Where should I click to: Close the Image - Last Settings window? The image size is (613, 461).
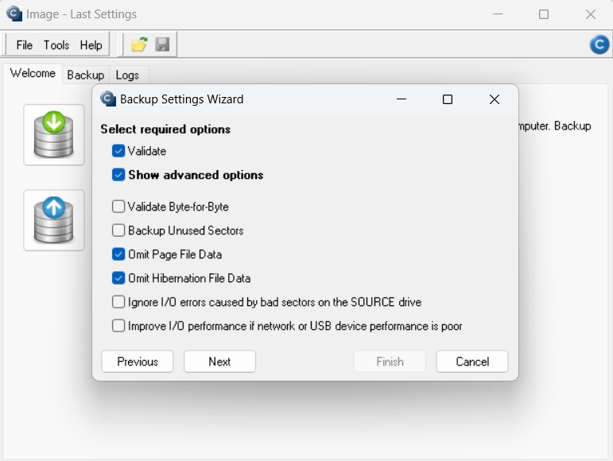coord(591,14)
